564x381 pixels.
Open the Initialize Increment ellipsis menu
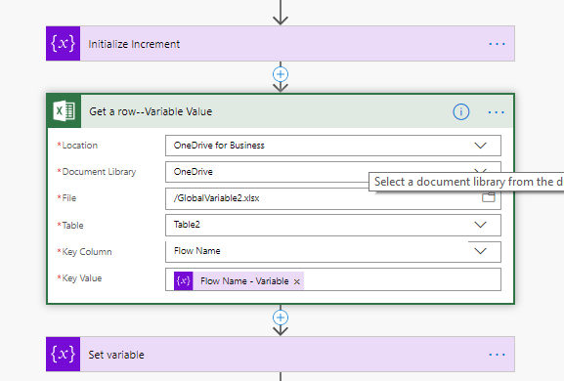pos(497,44)
